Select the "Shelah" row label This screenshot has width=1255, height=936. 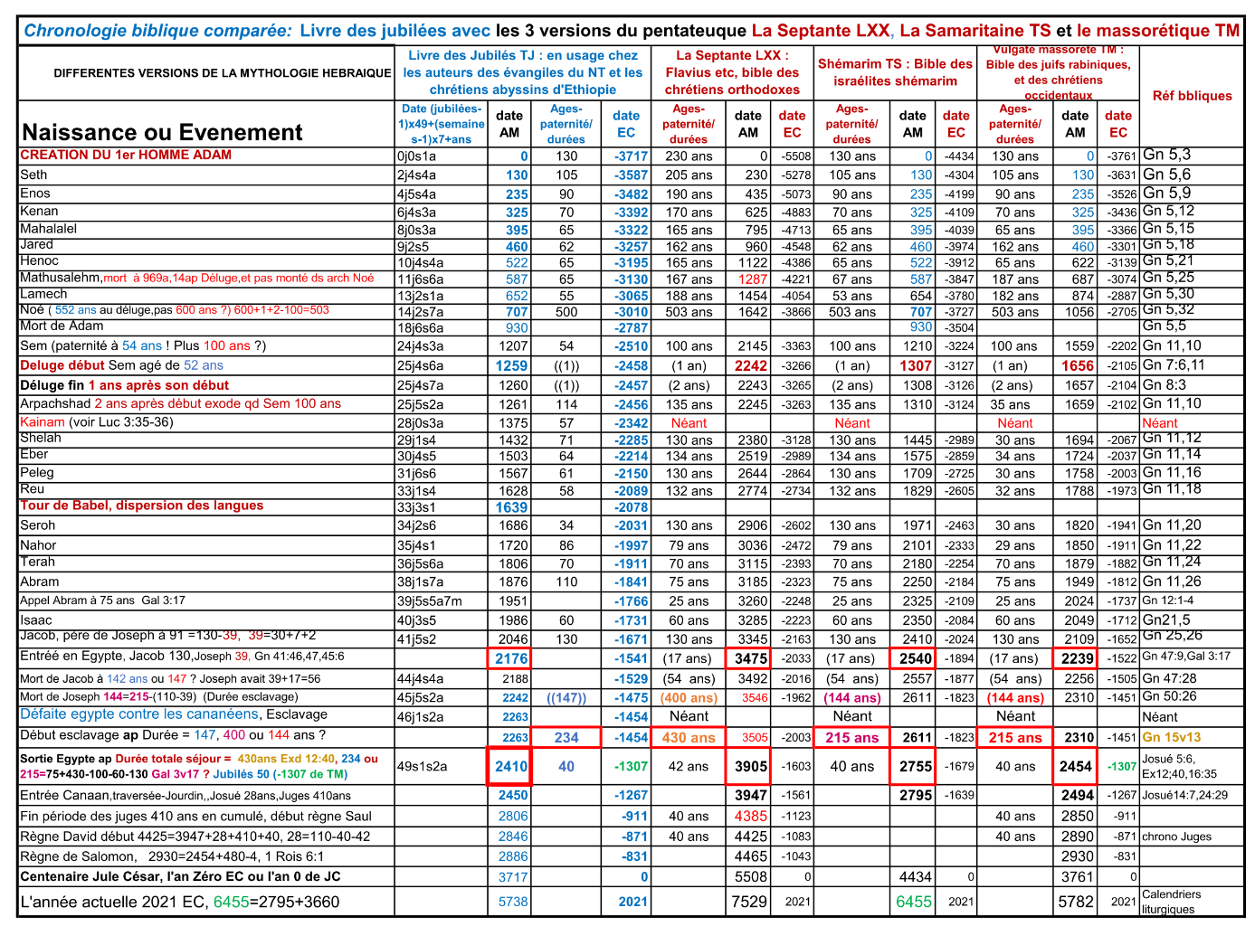click(41, 438)
